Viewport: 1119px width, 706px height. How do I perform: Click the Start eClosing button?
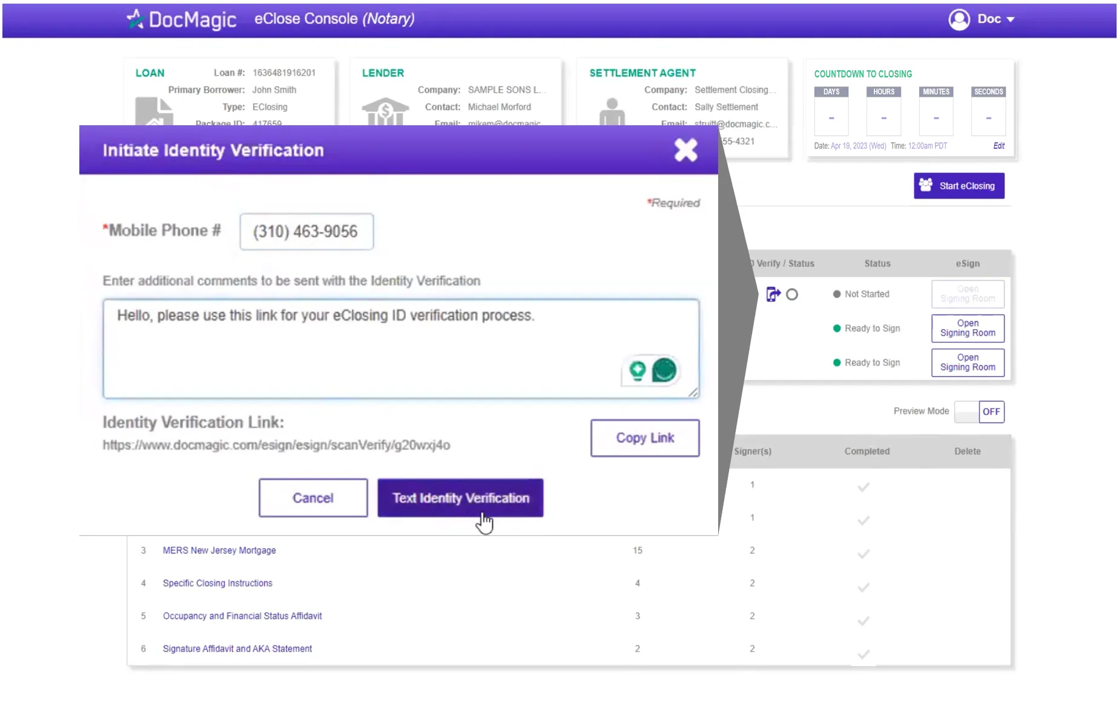(959, 186)
